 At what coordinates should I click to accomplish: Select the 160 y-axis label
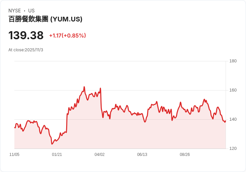pos(233,90)
